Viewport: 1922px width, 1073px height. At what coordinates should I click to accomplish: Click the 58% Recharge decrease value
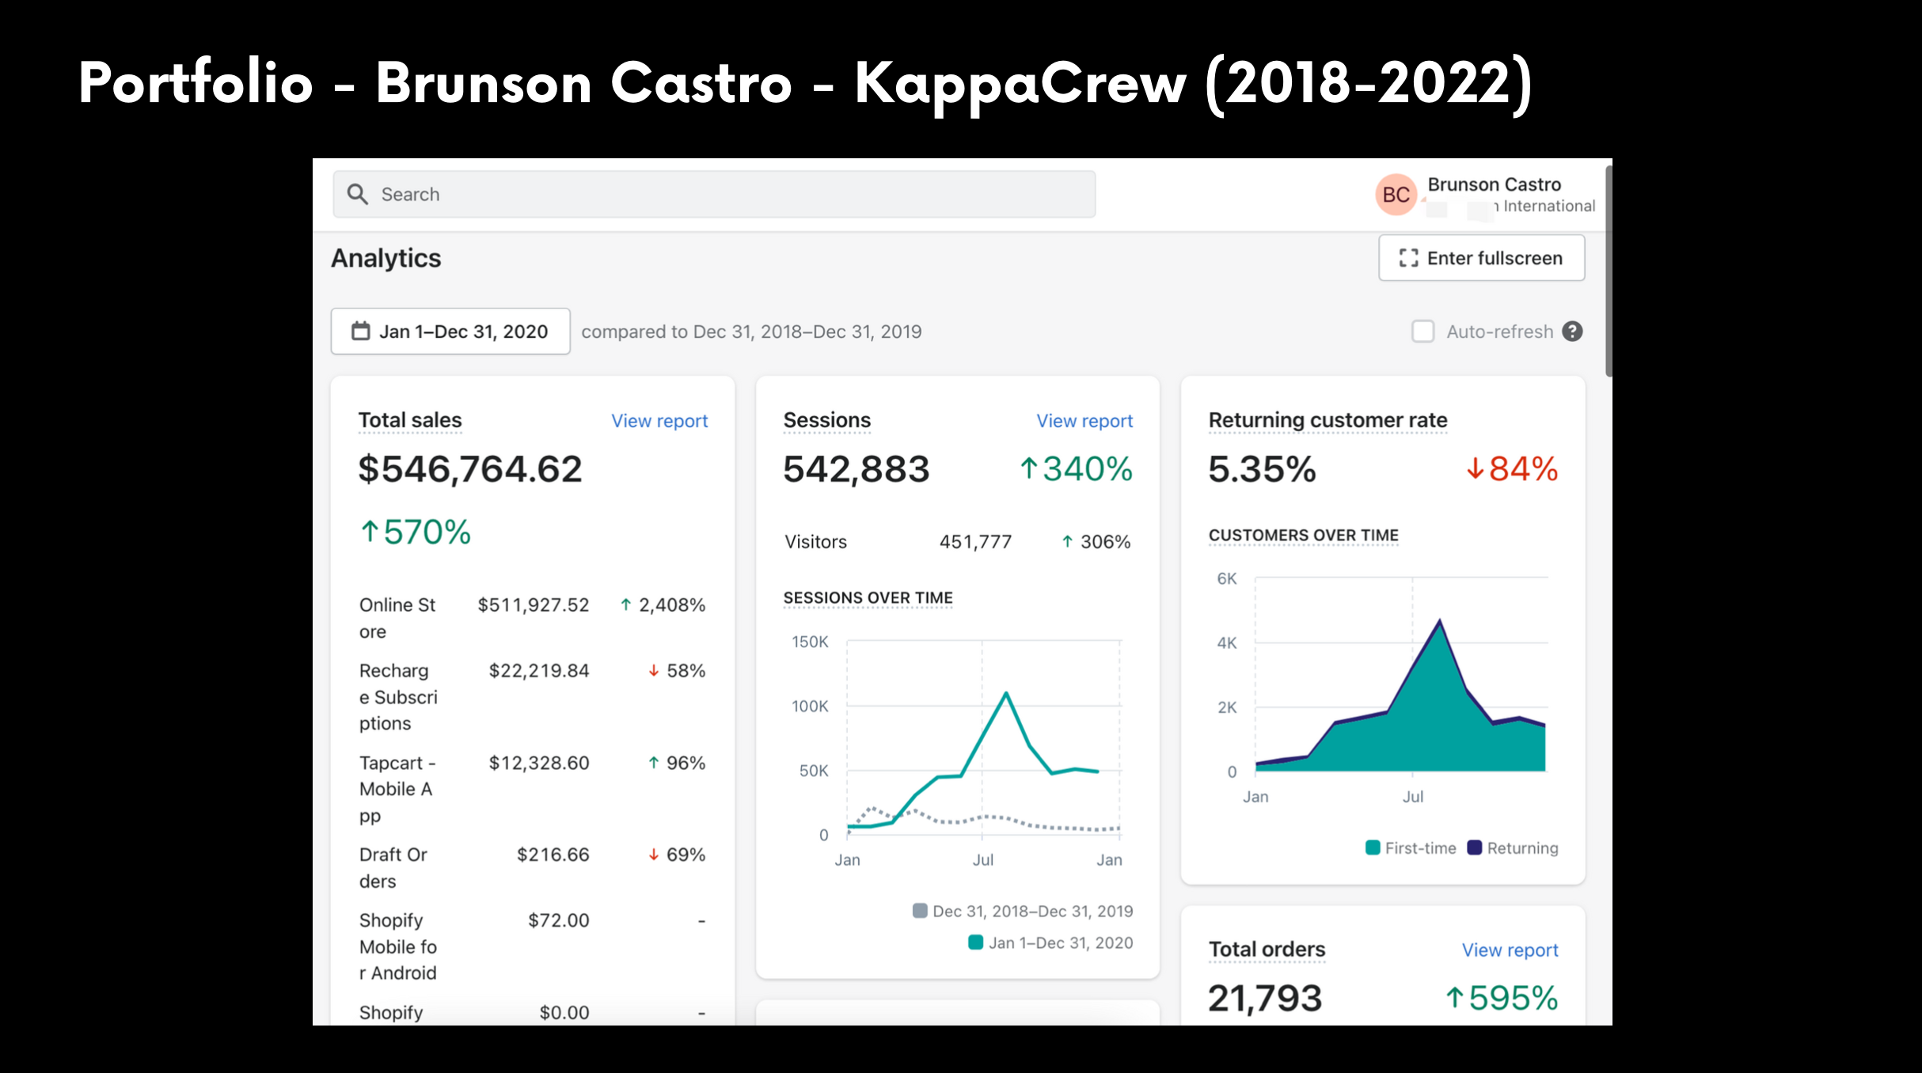(677, 671)
